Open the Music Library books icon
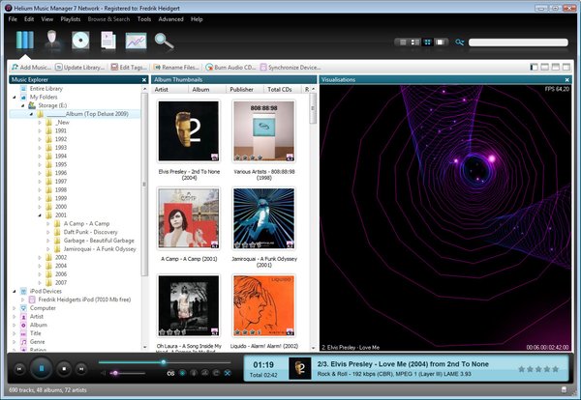Viewport: 581px width, 400px height. (25, 41)
